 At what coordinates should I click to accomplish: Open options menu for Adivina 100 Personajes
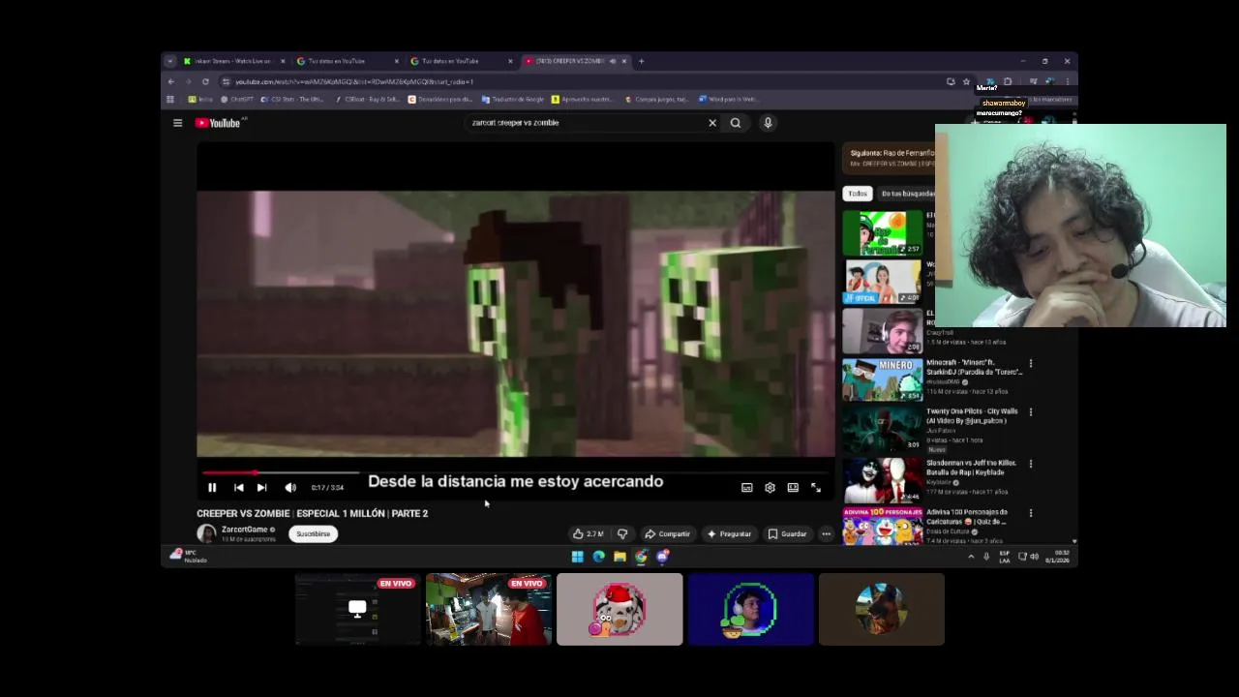click(1031, 513)
